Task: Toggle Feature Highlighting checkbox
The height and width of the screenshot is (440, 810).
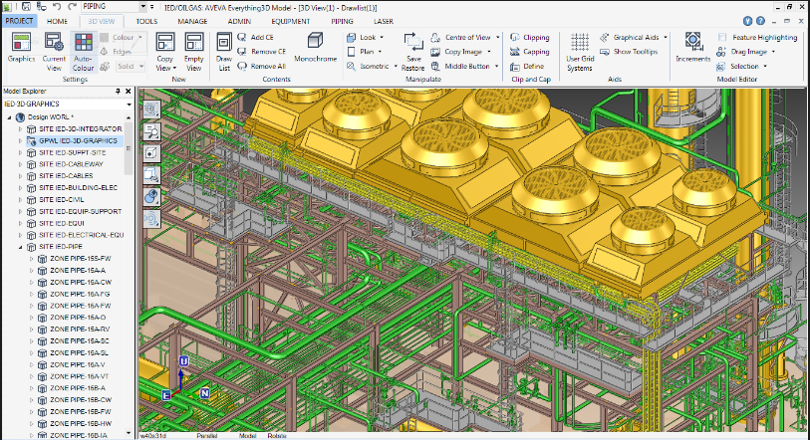Action: 722,37
